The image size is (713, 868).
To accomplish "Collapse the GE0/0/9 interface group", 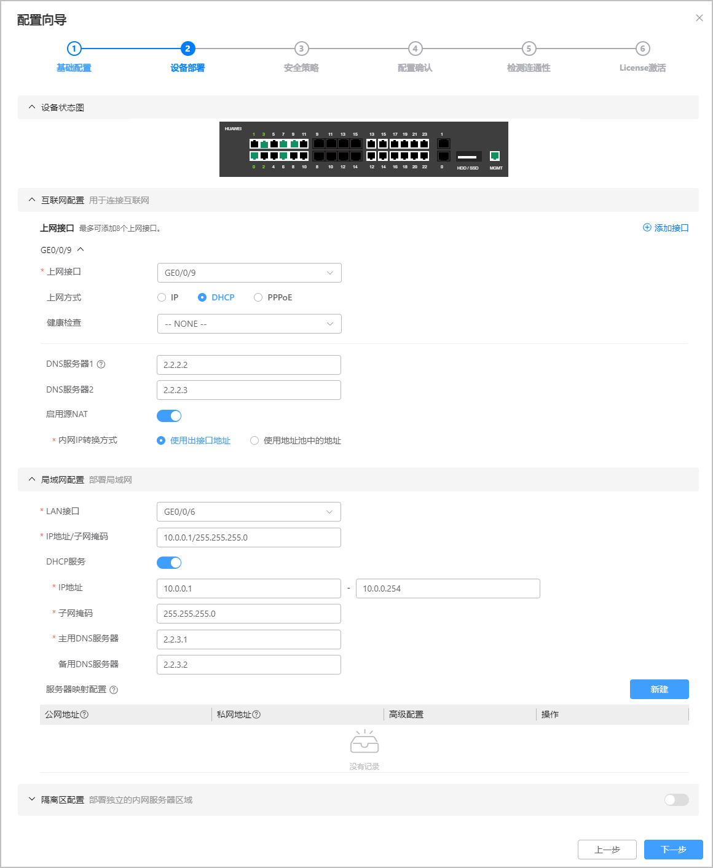I will pyautogui.click(x=81, y=249).
